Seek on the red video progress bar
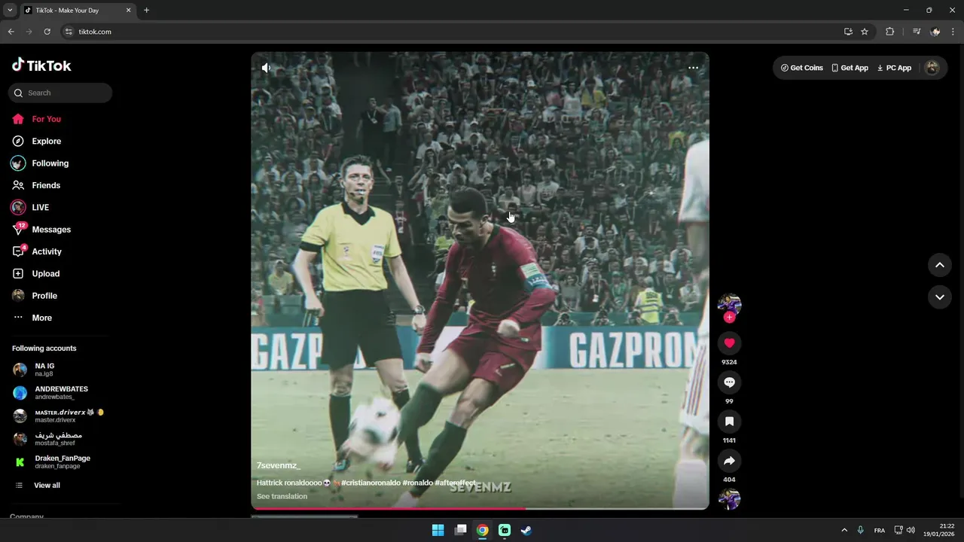The image size is (964, 542). pyautogui.click(x=480, y=508)
